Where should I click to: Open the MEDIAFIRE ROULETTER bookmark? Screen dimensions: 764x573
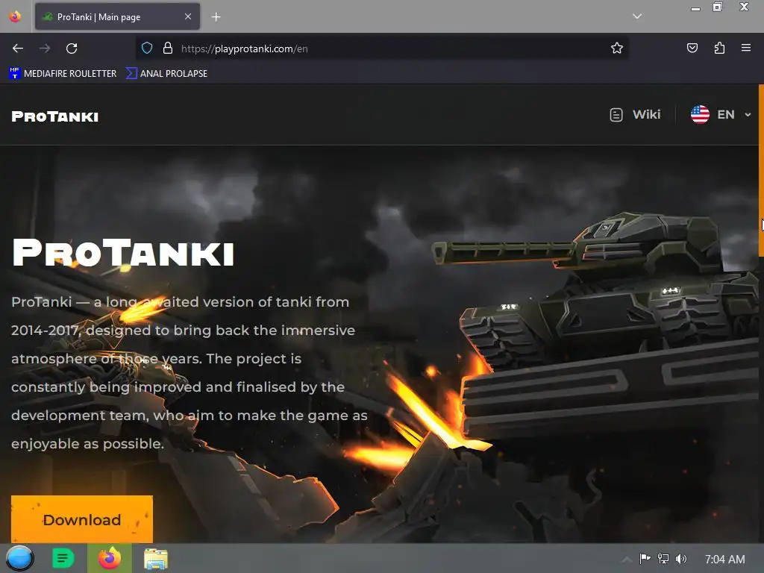pyautogui.click(x=63, y=74)
